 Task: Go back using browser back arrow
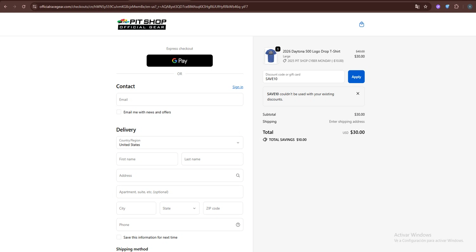[x=6, y=6]
